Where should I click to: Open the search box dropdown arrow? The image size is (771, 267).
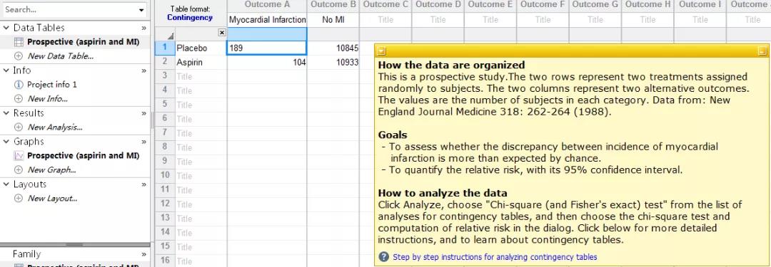[x=141, y=10]
